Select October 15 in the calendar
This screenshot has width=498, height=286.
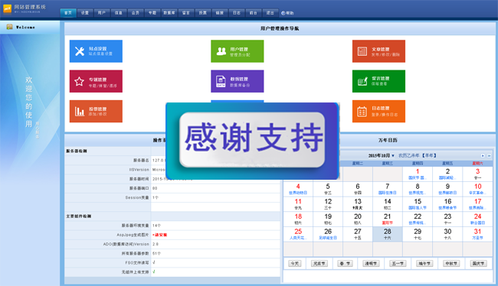coord(418,204)
